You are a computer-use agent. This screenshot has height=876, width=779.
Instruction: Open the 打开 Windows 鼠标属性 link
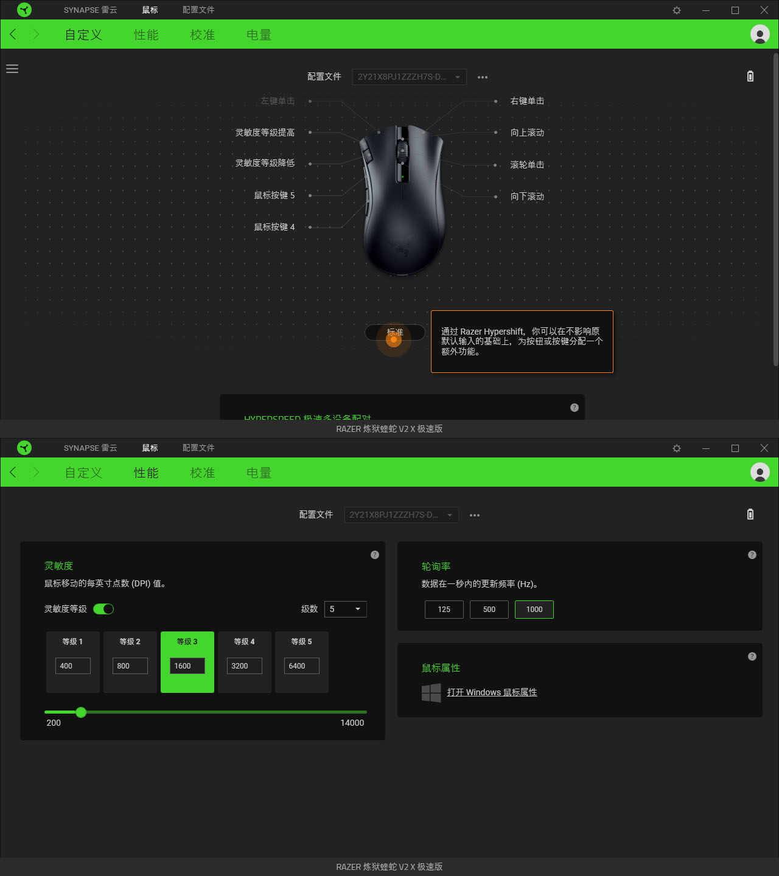tap(492, 692)
